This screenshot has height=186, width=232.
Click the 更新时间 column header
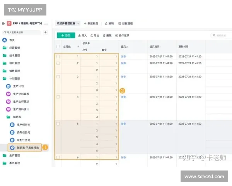[x=183, y=46]
